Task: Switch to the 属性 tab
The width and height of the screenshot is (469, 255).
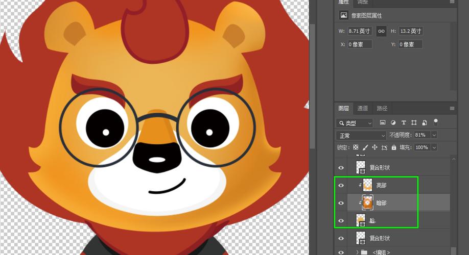Action: click(343, 3)
